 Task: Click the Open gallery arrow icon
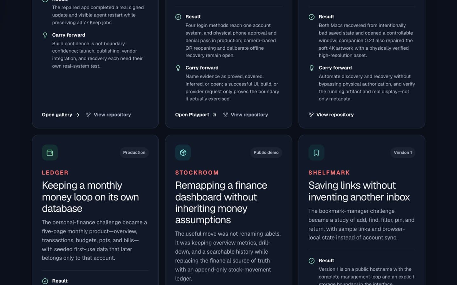coord(77,115)
